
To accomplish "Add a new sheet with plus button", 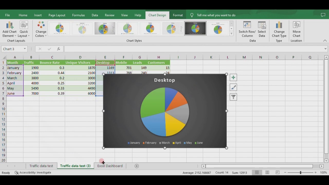I will pos(137,166).
